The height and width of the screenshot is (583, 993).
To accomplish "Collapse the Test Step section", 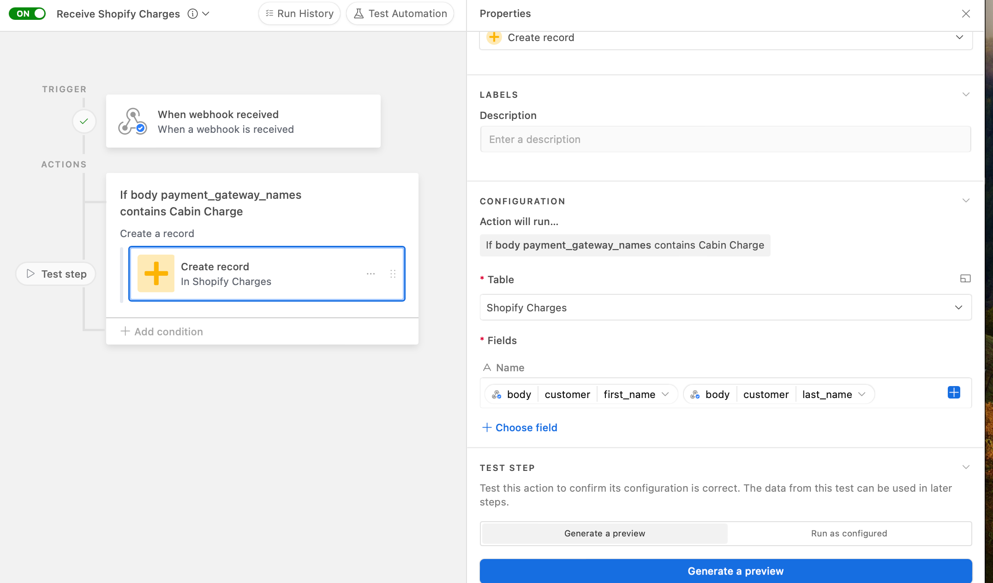I will pyautogui.click(x=966, y=467).
